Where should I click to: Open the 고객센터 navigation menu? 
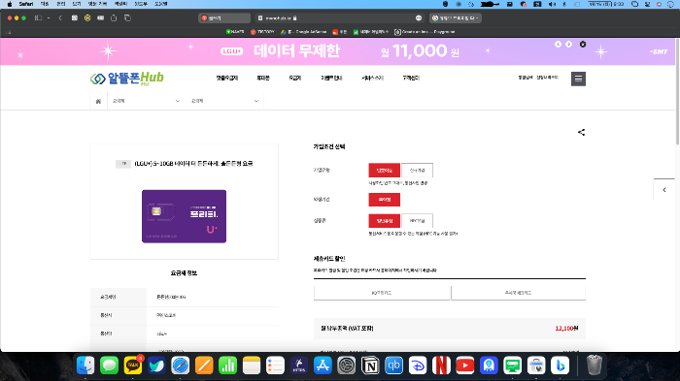pyautogui.click(x=411, y=78)
